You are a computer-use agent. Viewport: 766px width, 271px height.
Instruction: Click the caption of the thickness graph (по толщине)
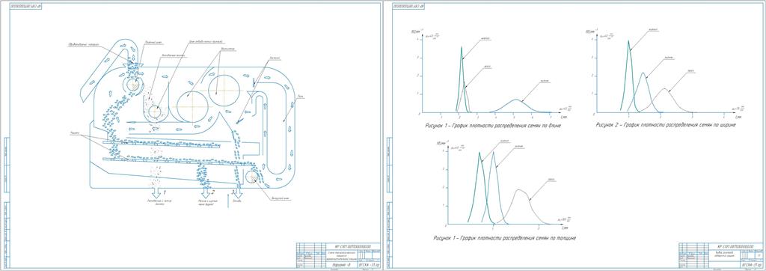pos(505,238)
